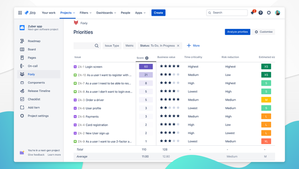Open the user profile avatar
This screenshot has width=299, height=169.
[x=278, y=13]
